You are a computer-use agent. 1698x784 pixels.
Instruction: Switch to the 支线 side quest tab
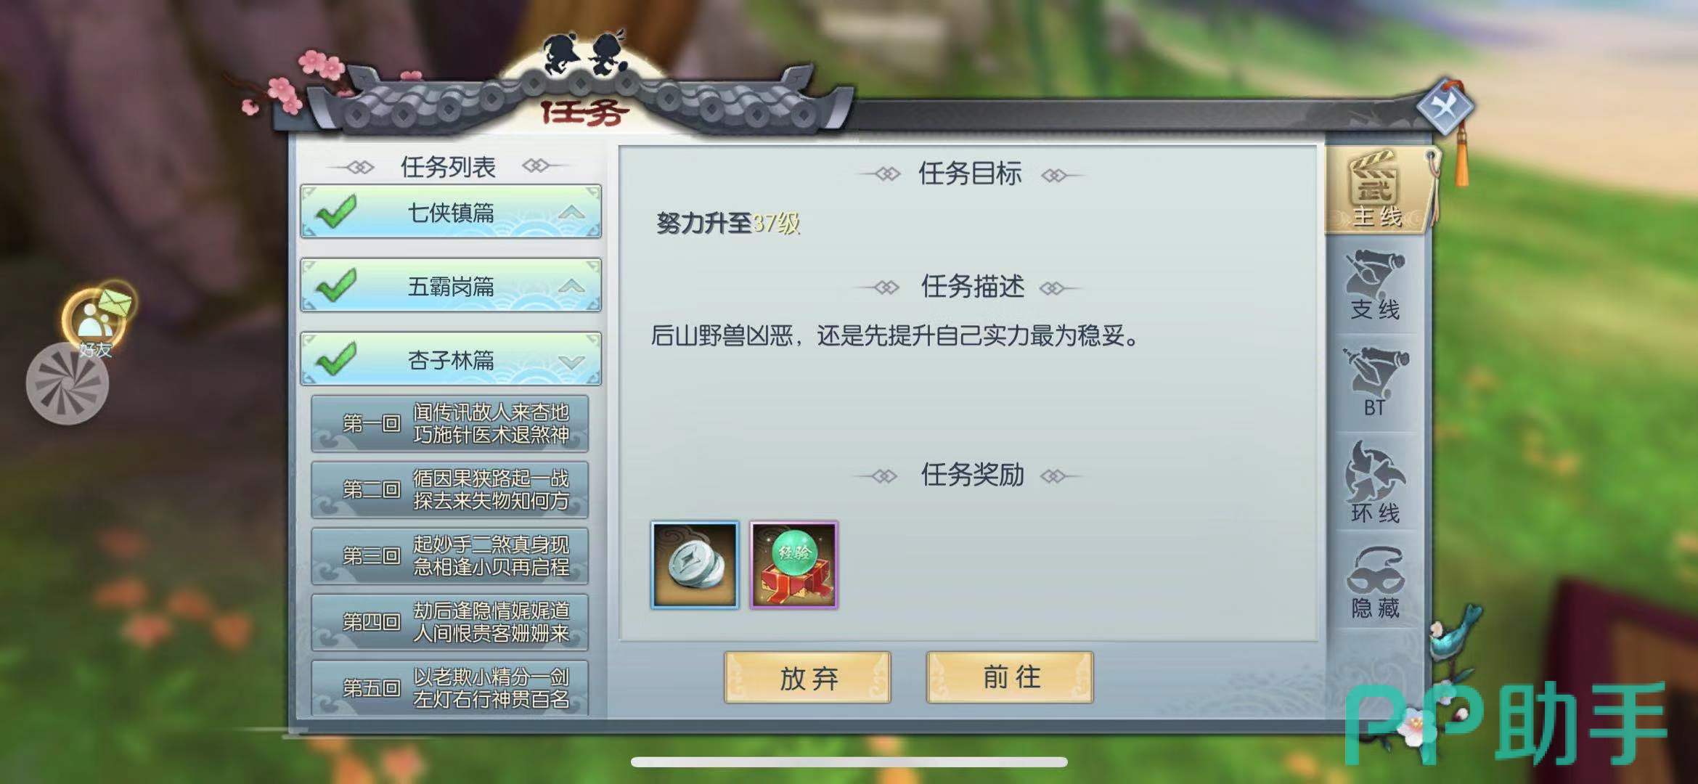click(x=1375, y=287)
